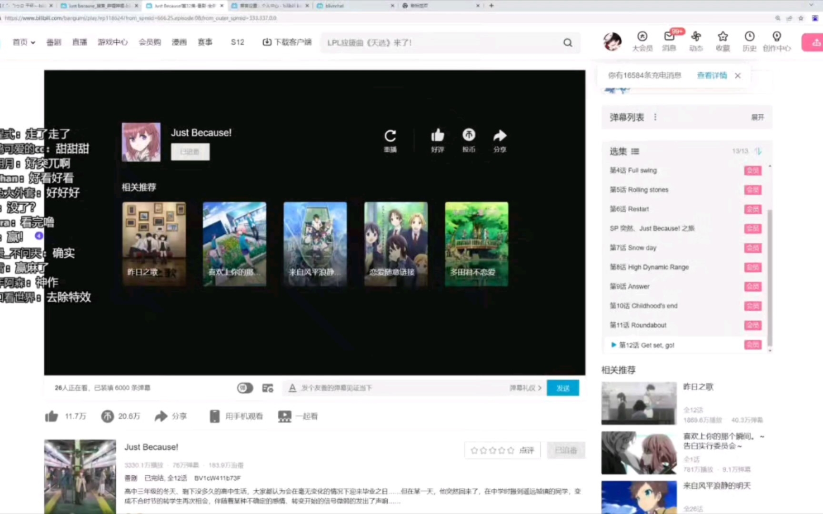Reverse episode order sort icon

click(758, 151)
